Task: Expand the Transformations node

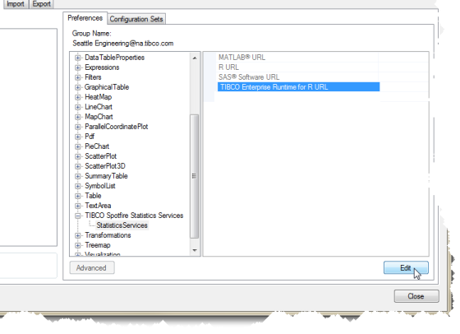Action: tap(78, 235)
